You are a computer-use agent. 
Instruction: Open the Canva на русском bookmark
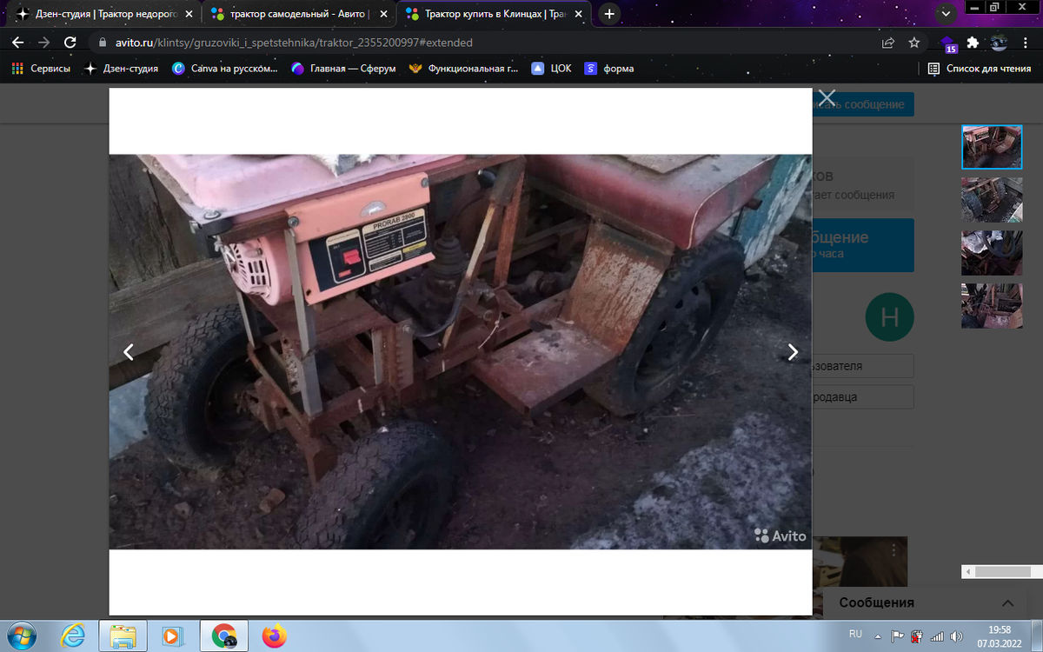tap(226, 68)
